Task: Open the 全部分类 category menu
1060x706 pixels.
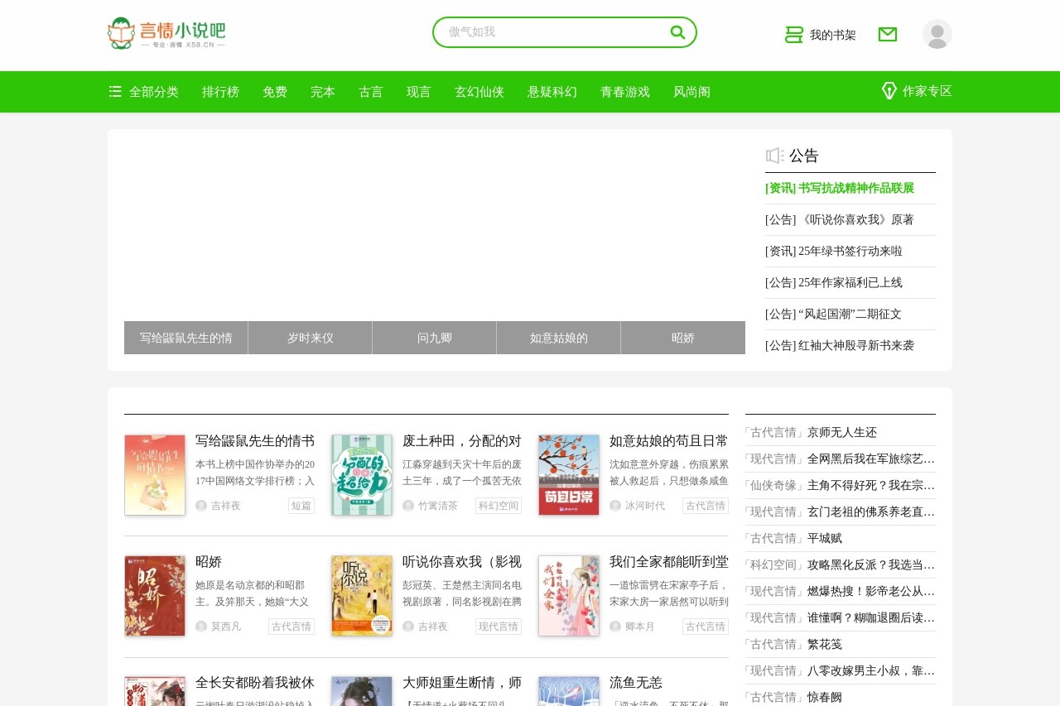Action: pyautogui.click(x=154, y=92)
